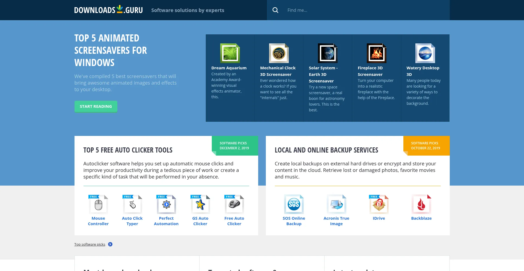This screenshot has height=271, width=524.
Task: Click 'Solar System - Earth 3D Screensaver' title
Action: tap(323, 75)
